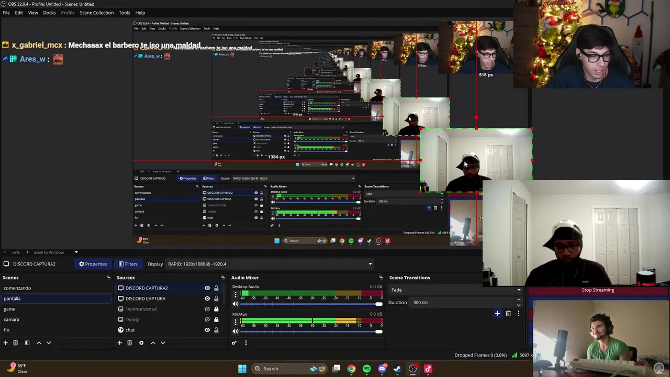Open the File menu
This screenshot has height=377, width=670.
pyautogui.click(x=6, y=13)
